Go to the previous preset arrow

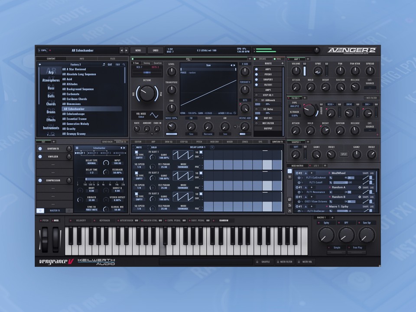pos(121,50)
